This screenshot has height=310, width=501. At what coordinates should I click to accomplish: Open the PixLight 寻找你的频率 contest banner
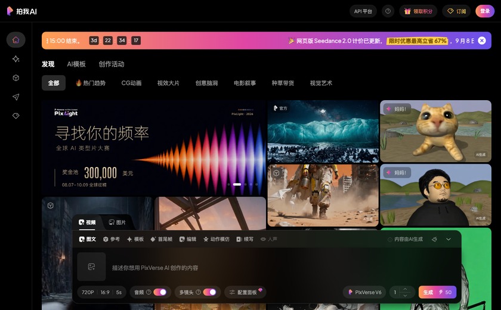point(153,147)
